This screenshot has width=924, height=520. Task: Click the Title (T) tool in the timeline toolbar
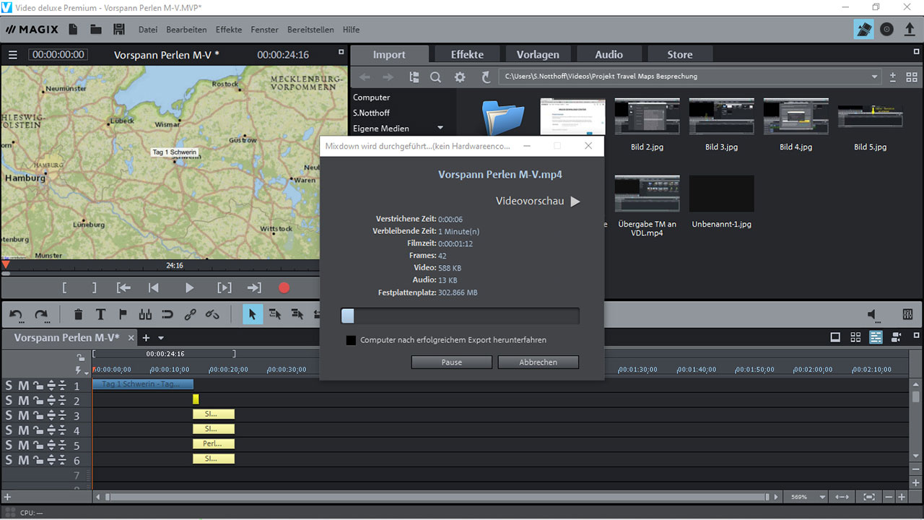click(x=100, y=314)
